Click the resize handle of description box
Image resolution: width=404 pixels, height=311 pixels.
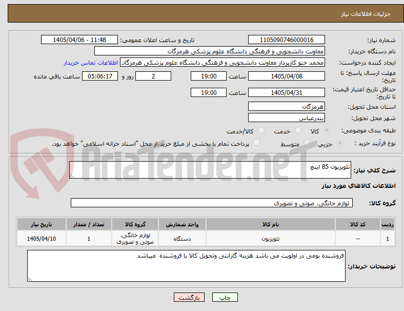(72, 176)
